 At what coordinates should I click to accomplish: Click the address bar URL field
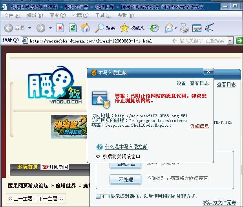point(98,41)
